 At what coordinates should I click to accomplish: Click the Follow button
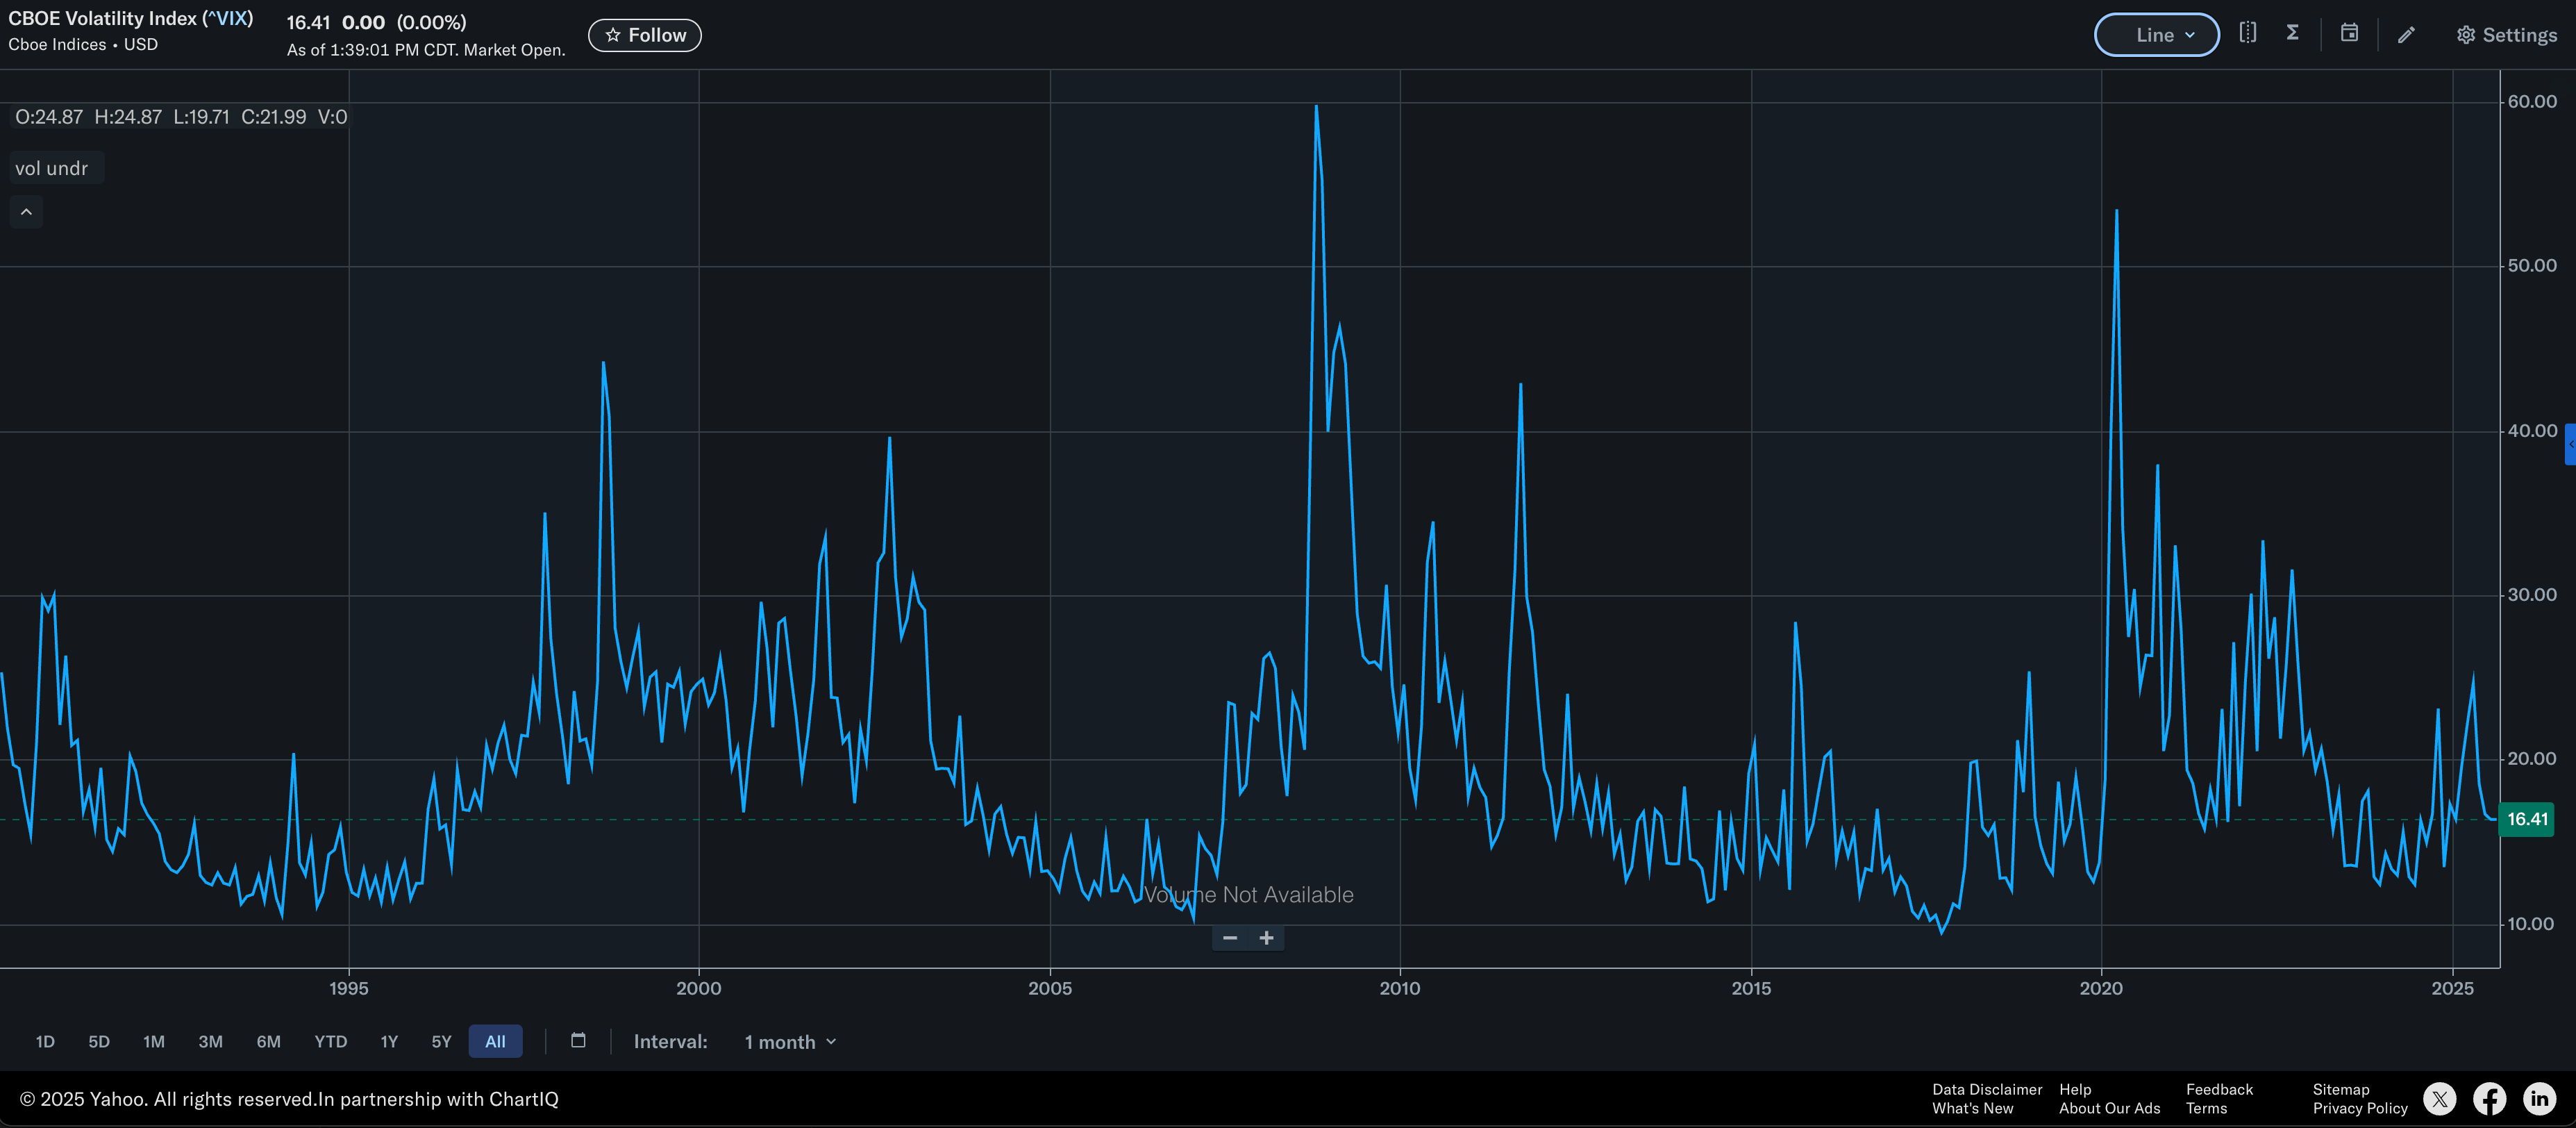pos(645,35)
